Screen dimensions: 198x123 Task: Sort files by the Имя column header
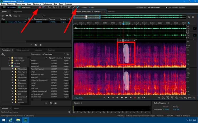[x=3, y=19]
